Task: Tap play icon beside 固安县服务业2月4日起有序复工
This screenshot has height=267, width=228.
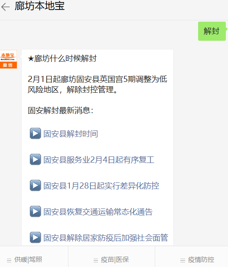Action: point(35,160)
